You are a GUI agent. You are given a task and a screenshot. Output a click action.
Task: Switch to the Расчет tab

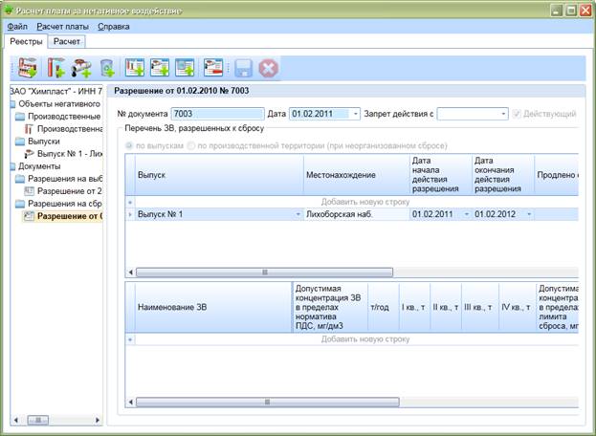(x=67, y=41)
